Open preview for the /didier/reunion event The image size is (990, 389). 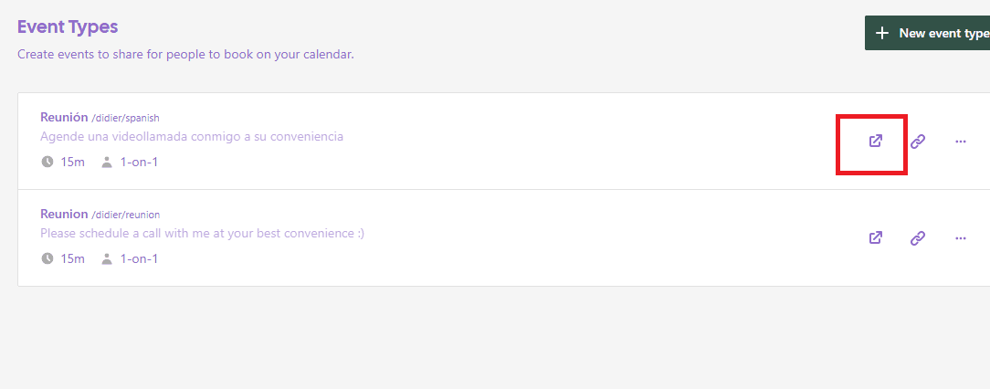(x=875, y=238)
